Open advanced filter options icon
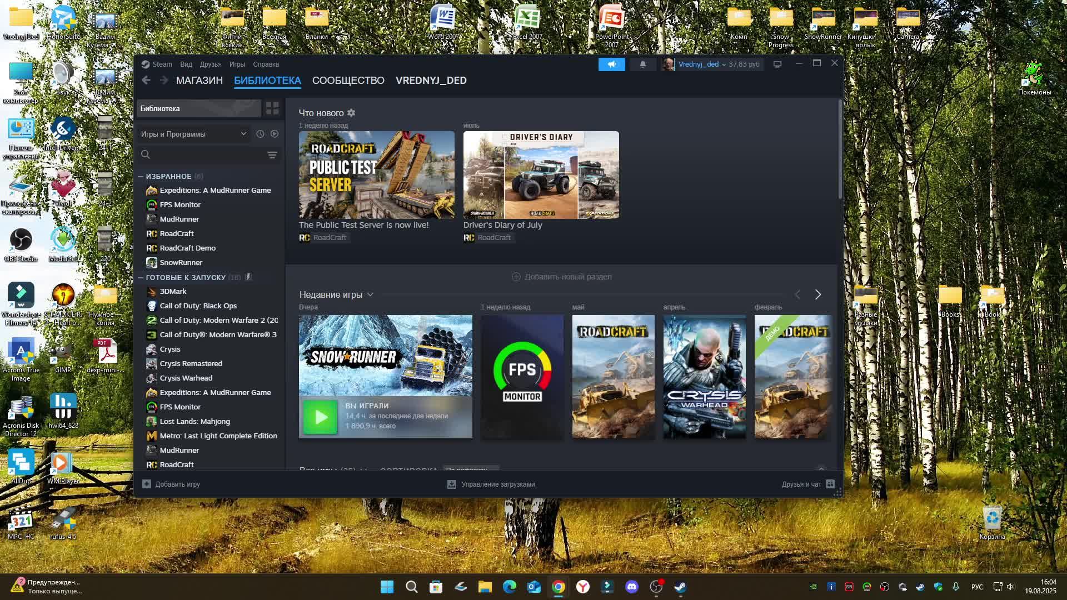This screenshot has height=600, width=1067. click(272, 155)
